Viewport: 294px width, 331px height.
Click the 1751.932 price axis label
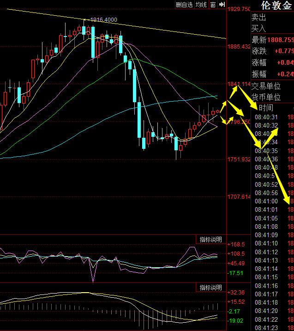(x=239, y=159)
